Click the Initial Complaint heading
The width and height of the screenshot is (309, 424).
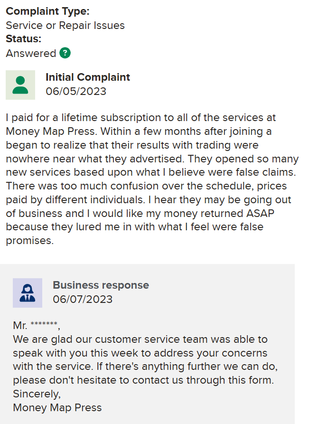tap(88, 77)
